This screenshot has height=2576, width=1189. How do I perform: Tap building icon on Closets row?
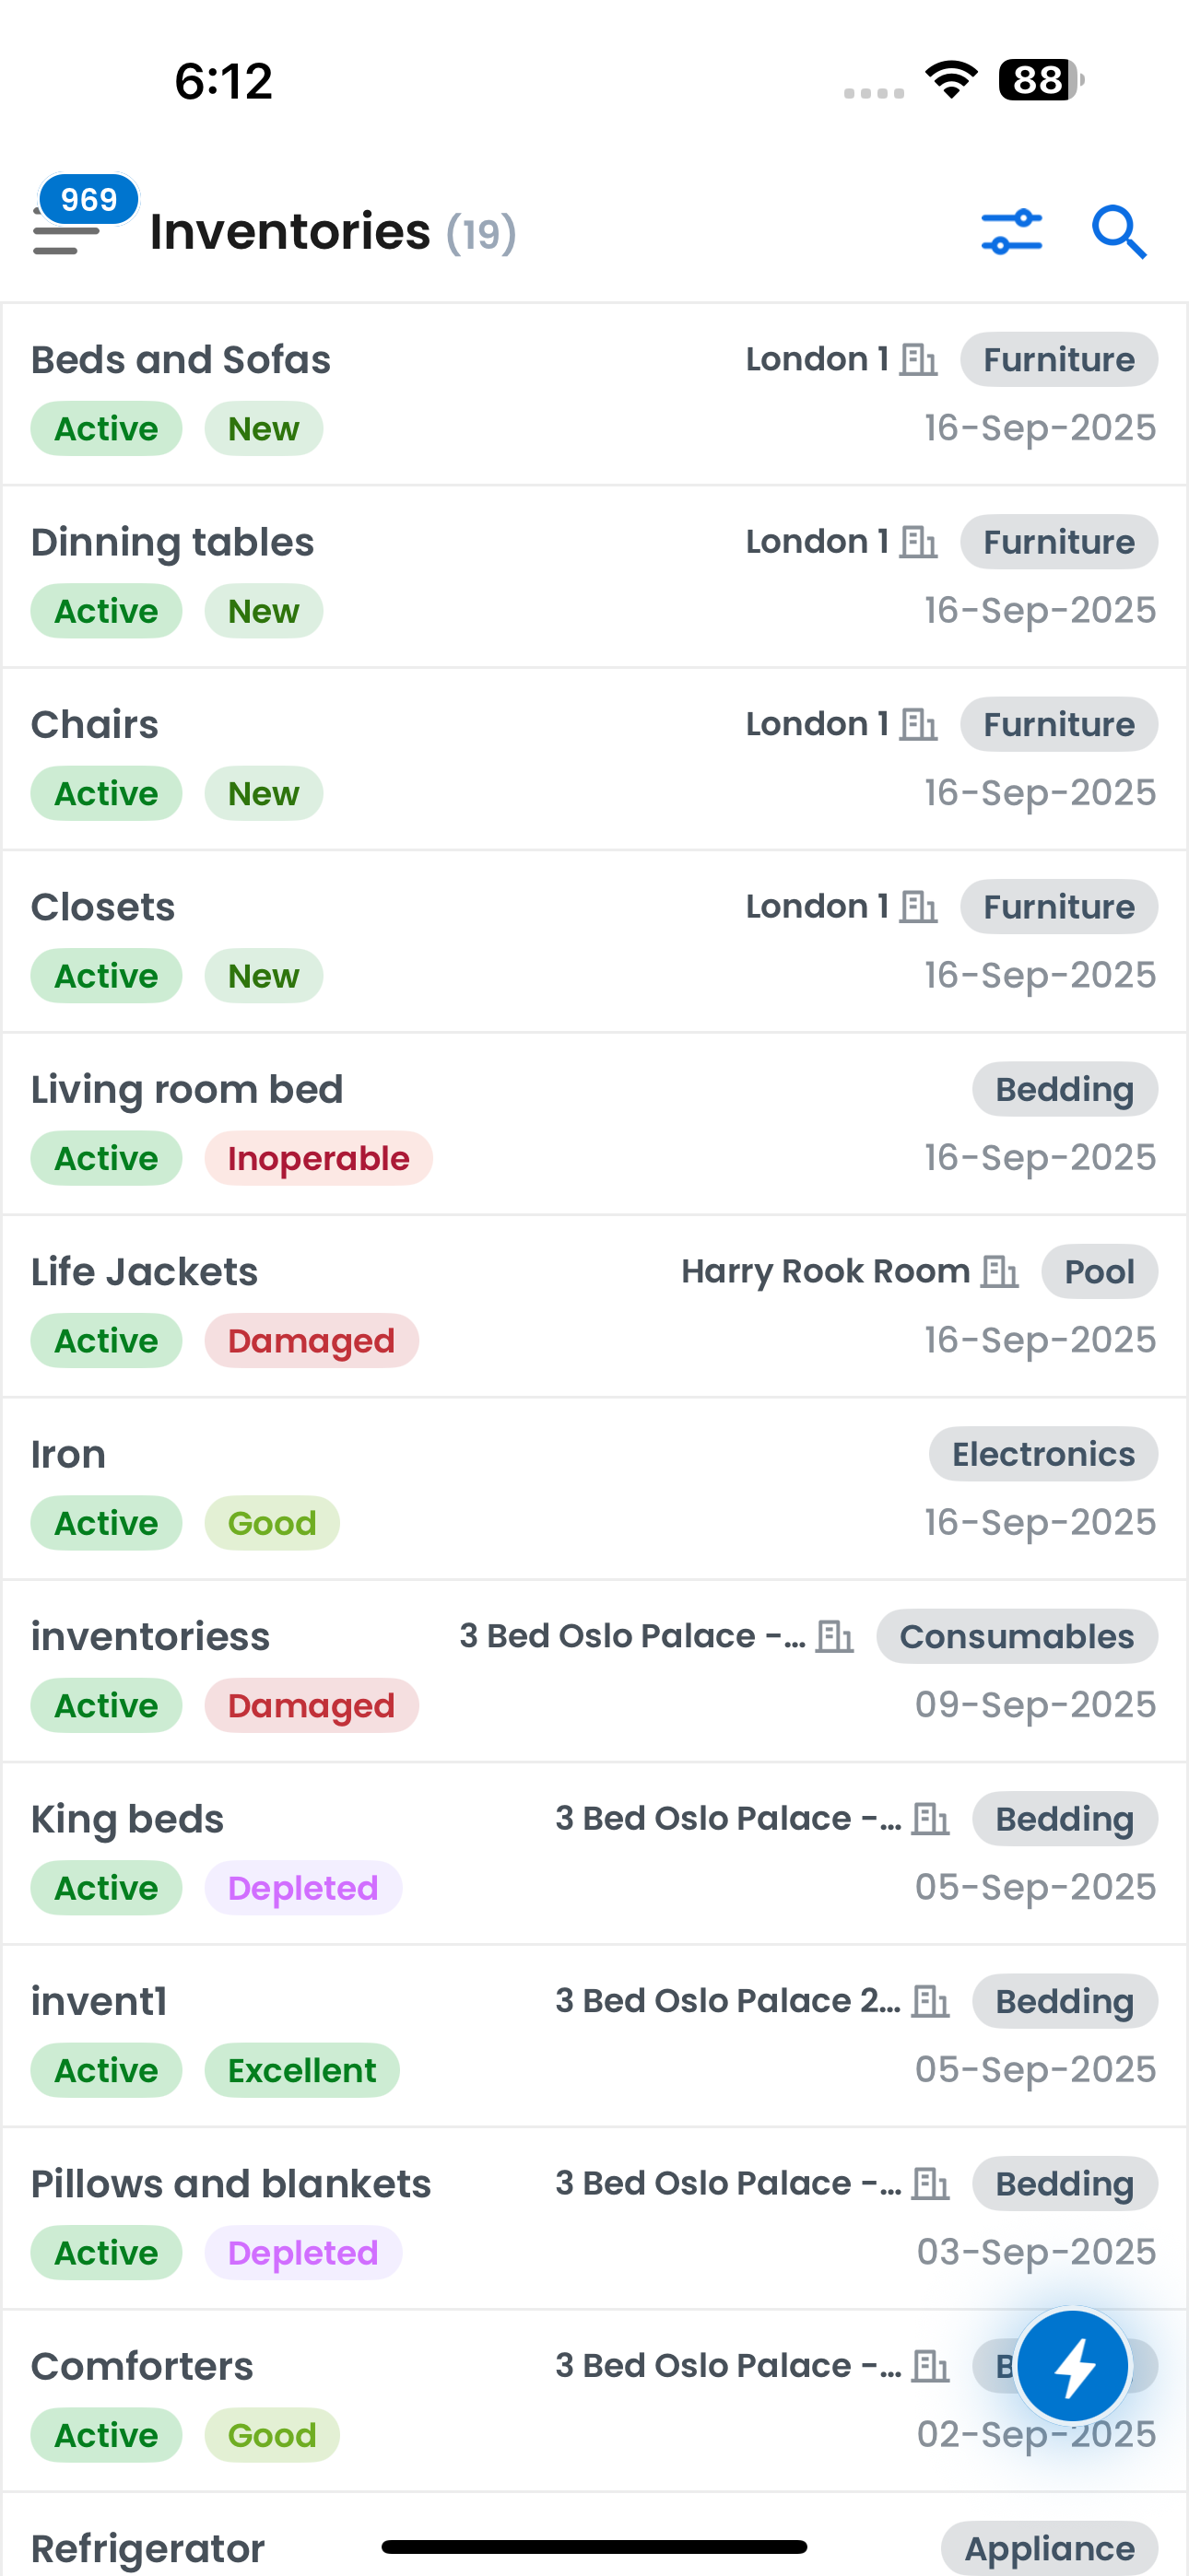(918, 906)
